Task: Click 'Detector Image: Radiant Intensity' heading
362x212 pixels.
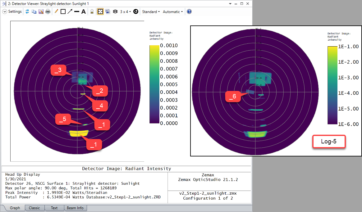Action: pyautogui.click(x=126, y=169)
